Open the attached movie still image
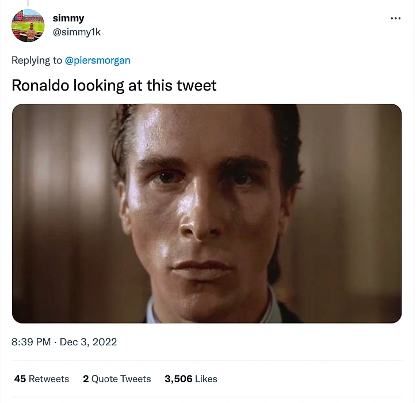 pyautogui.click(x=207, y=213)
